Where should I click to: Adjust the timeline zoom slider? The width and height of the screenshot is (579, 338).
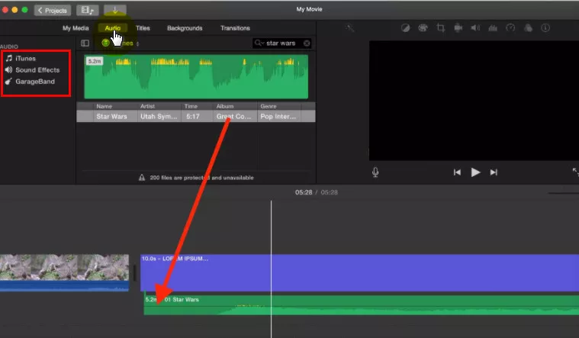click(563, 192)
